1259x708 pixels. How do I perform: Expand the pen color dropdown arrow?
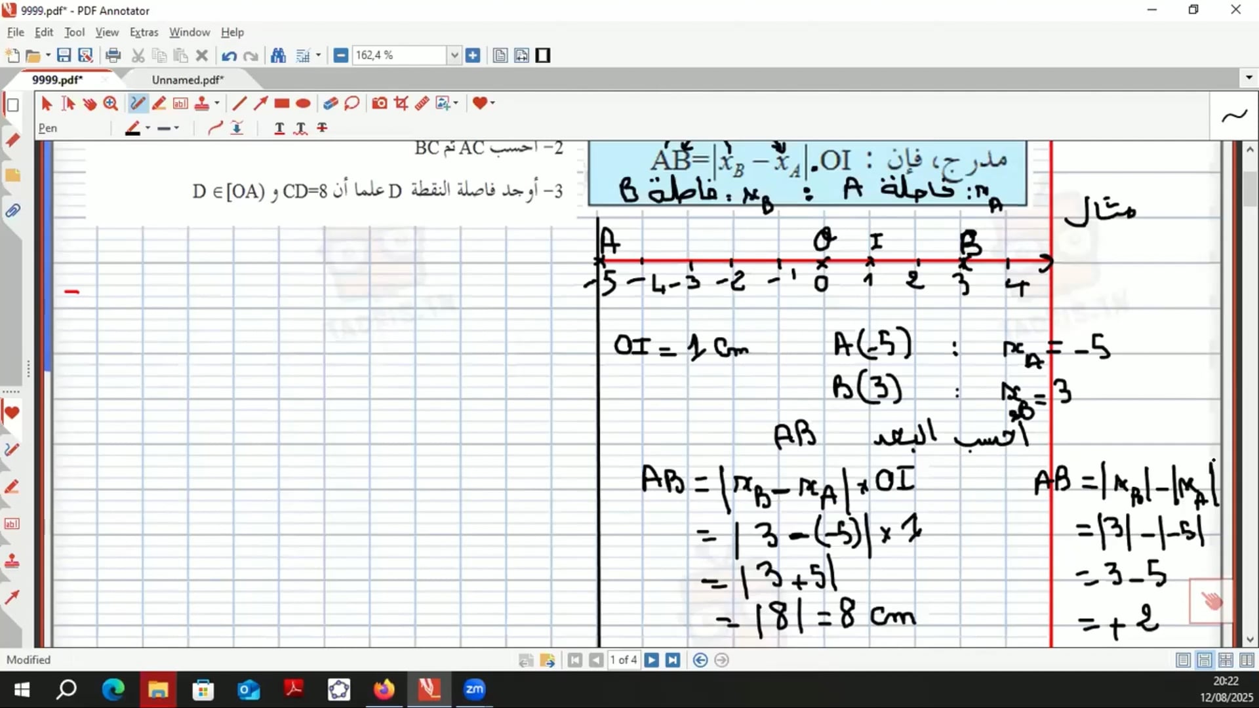pyautogui.click(x=148, y=128)
